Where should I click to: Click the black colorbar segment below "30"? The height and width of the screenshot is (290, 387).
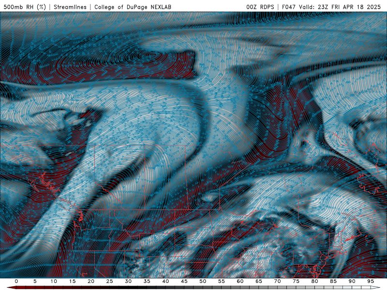click(x=128, y=288)
